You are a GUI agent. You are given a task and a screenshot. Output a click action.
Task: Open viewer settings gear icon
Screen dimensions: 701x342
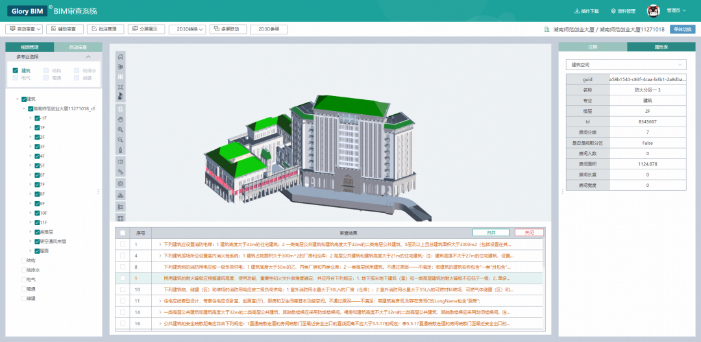[121, 184]
